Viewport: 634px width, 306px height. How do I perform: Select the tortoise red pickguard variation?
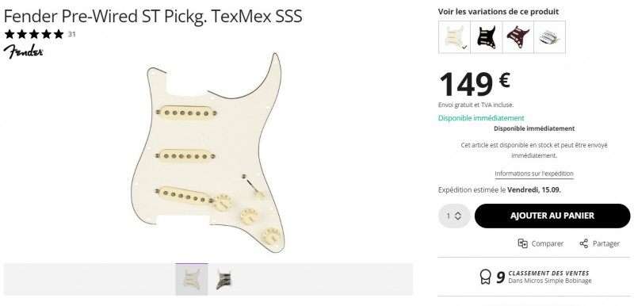click(518, 37)
